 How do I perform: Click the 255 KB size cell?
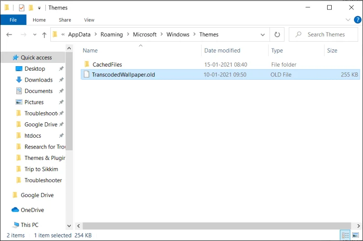point(349,75)
